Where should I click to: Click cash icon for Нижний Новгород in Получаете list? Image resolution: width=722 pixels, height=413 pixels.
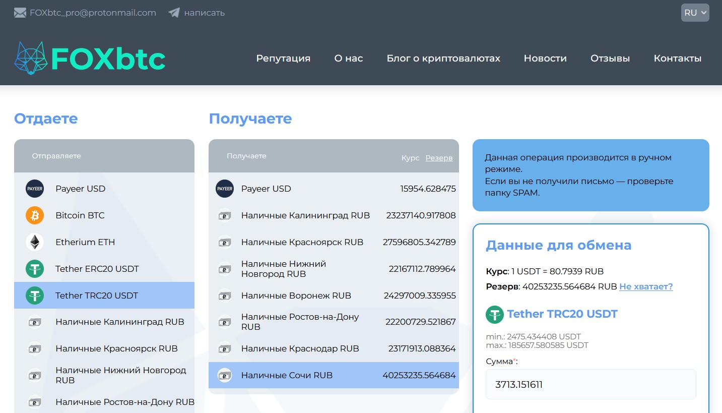pyautogui.click(x=225, y=269)
